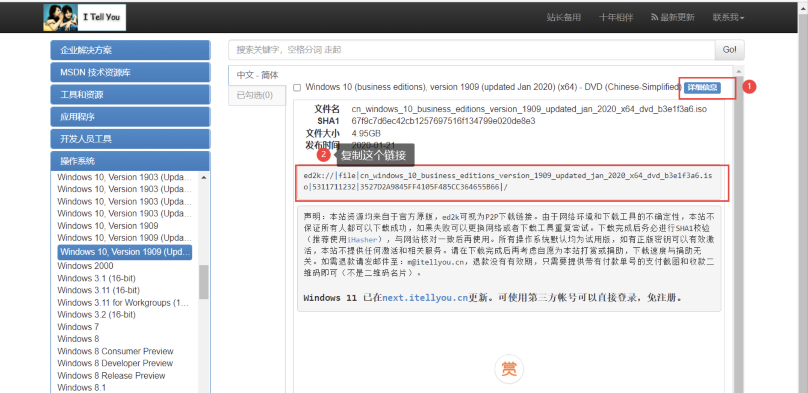
Task: Select Windows 3.1 (16-bit)
Action: [x=97, y=278]
